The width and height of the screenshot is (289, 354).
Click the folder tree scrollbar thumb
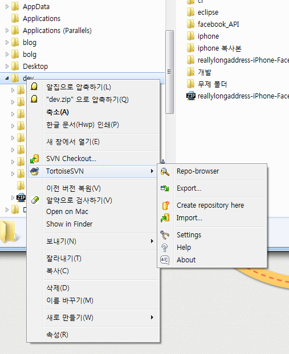tap(169, 72)
